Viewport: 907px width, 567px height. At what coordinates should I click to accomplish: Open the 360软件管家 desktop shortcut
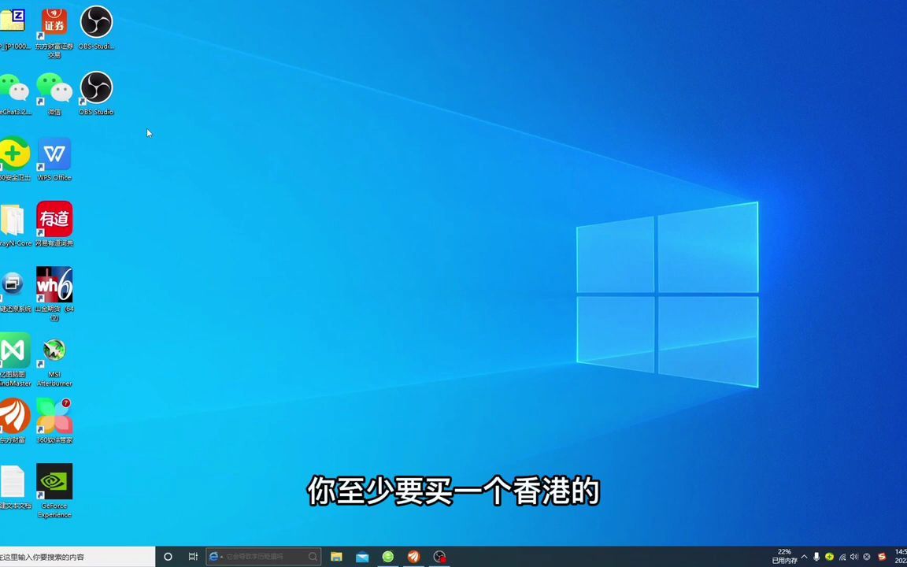[x=54, y=421]
